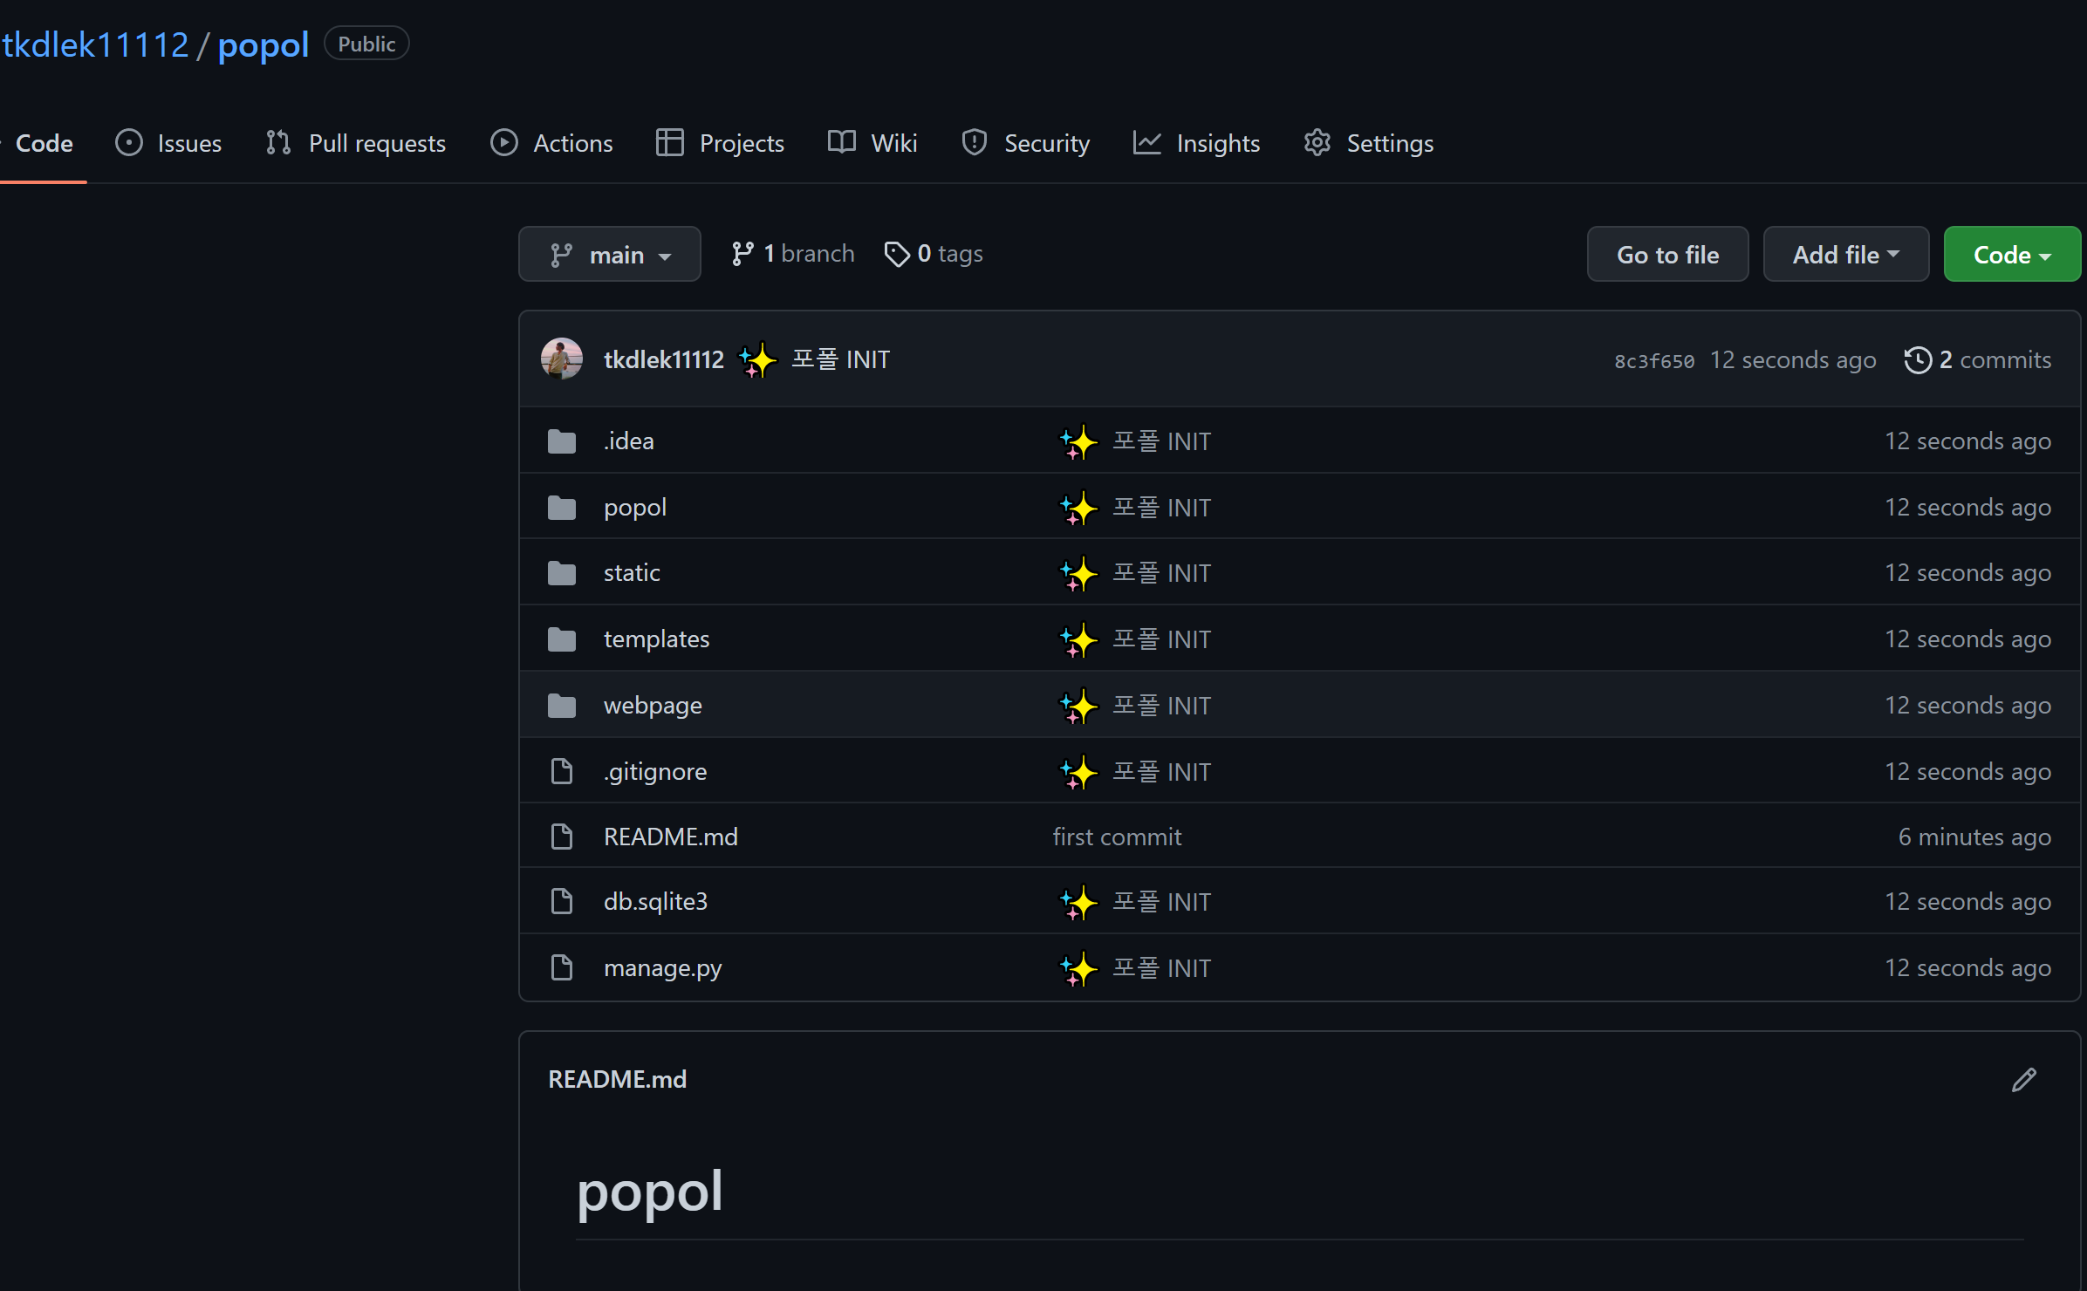Click the Security shield icon
Image resolution: width=2087 pixels, height=1291 pixels.
[974, 142]
